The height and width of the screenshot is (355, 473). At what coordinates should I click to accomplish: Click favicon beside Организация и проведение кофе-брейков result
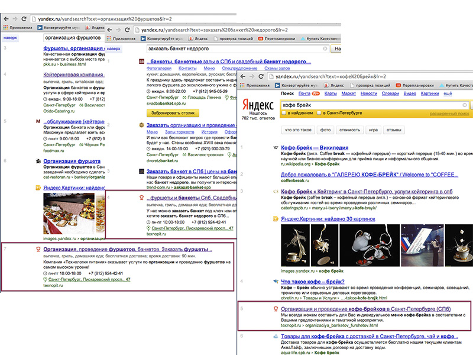[276, 309]
